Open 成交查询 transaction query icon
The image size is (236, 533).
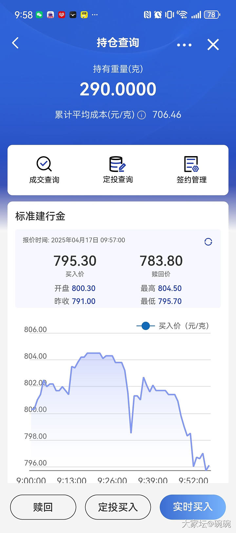(x=44, y=164)
